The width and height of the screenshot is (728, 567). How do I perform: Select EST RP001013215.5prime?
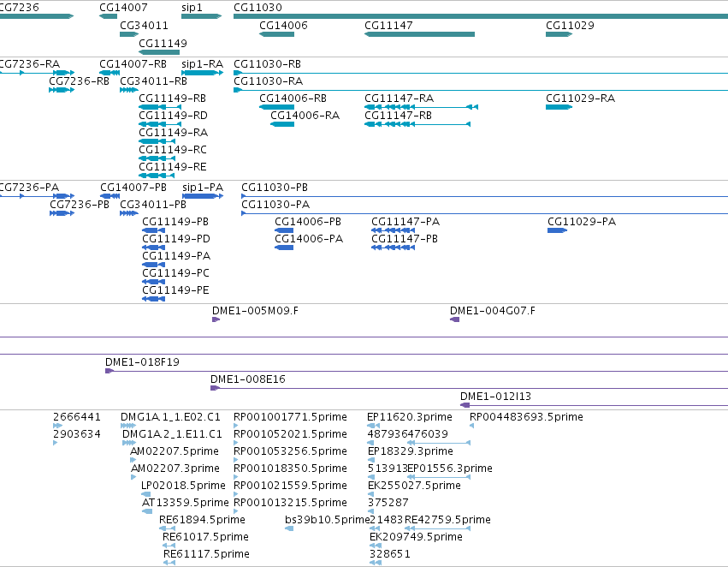(x=236, y=511)
